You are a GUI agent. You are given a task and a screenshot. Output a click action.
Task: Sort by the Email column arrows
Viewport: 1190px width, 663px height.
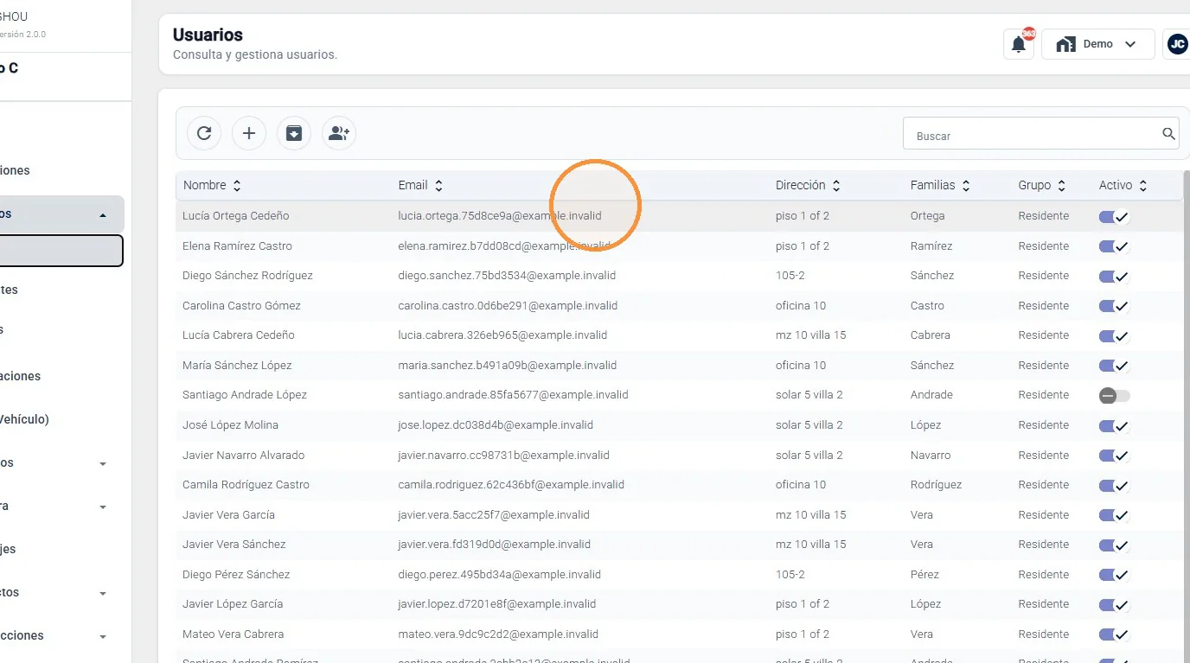pos(438,185)
